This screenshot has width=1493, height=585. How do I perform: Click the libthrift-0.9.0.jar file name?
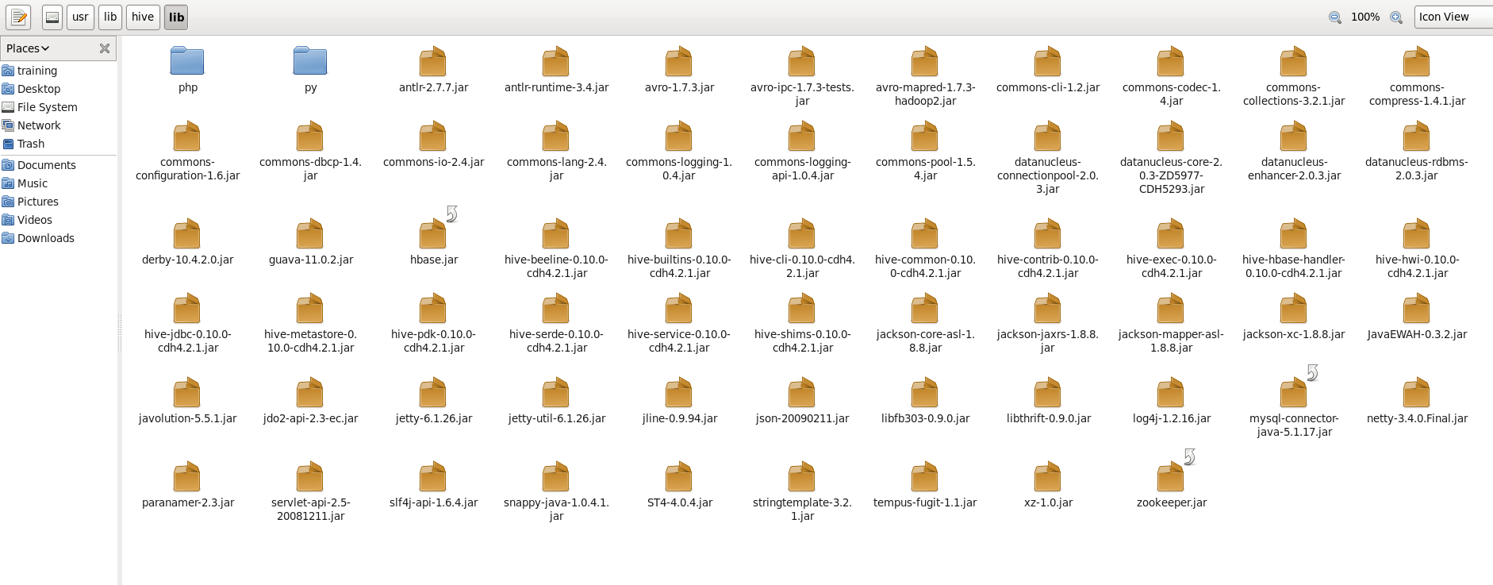point(1048,418)
